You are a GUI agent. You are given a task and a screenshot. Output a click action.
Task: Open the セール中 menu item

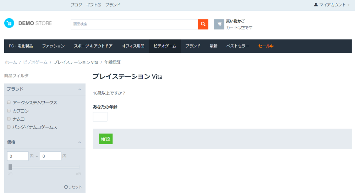click(x=266, y=46)
